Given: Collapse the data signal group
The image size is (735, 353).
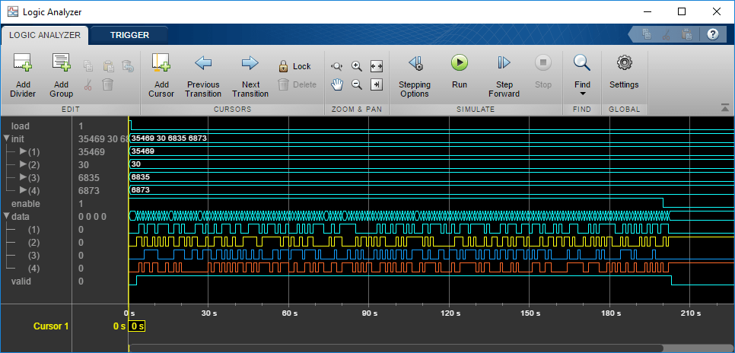Looking at the screenshot, I should point(7,217).
